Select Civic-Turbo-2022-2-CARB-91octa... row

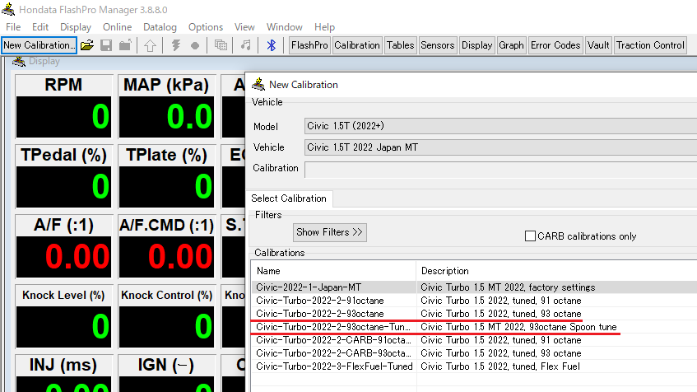pyautogui.click(x=474, y=340)
